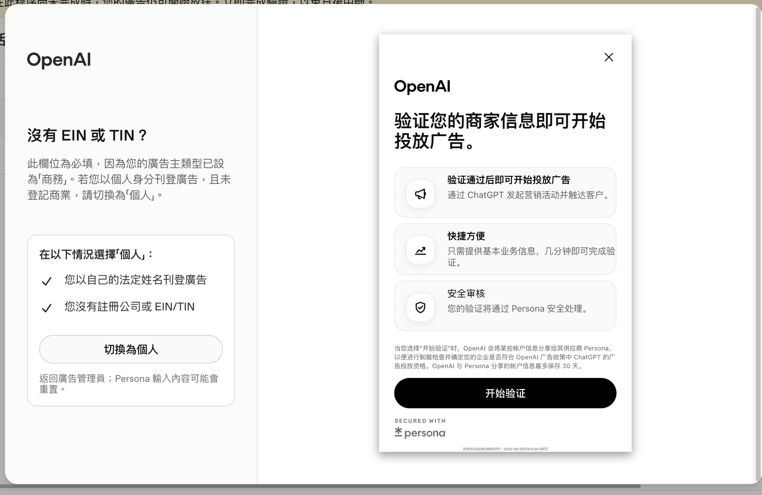
Task: Click the text 您以自己的法定姓名刊登廣告
Action: 135,280
